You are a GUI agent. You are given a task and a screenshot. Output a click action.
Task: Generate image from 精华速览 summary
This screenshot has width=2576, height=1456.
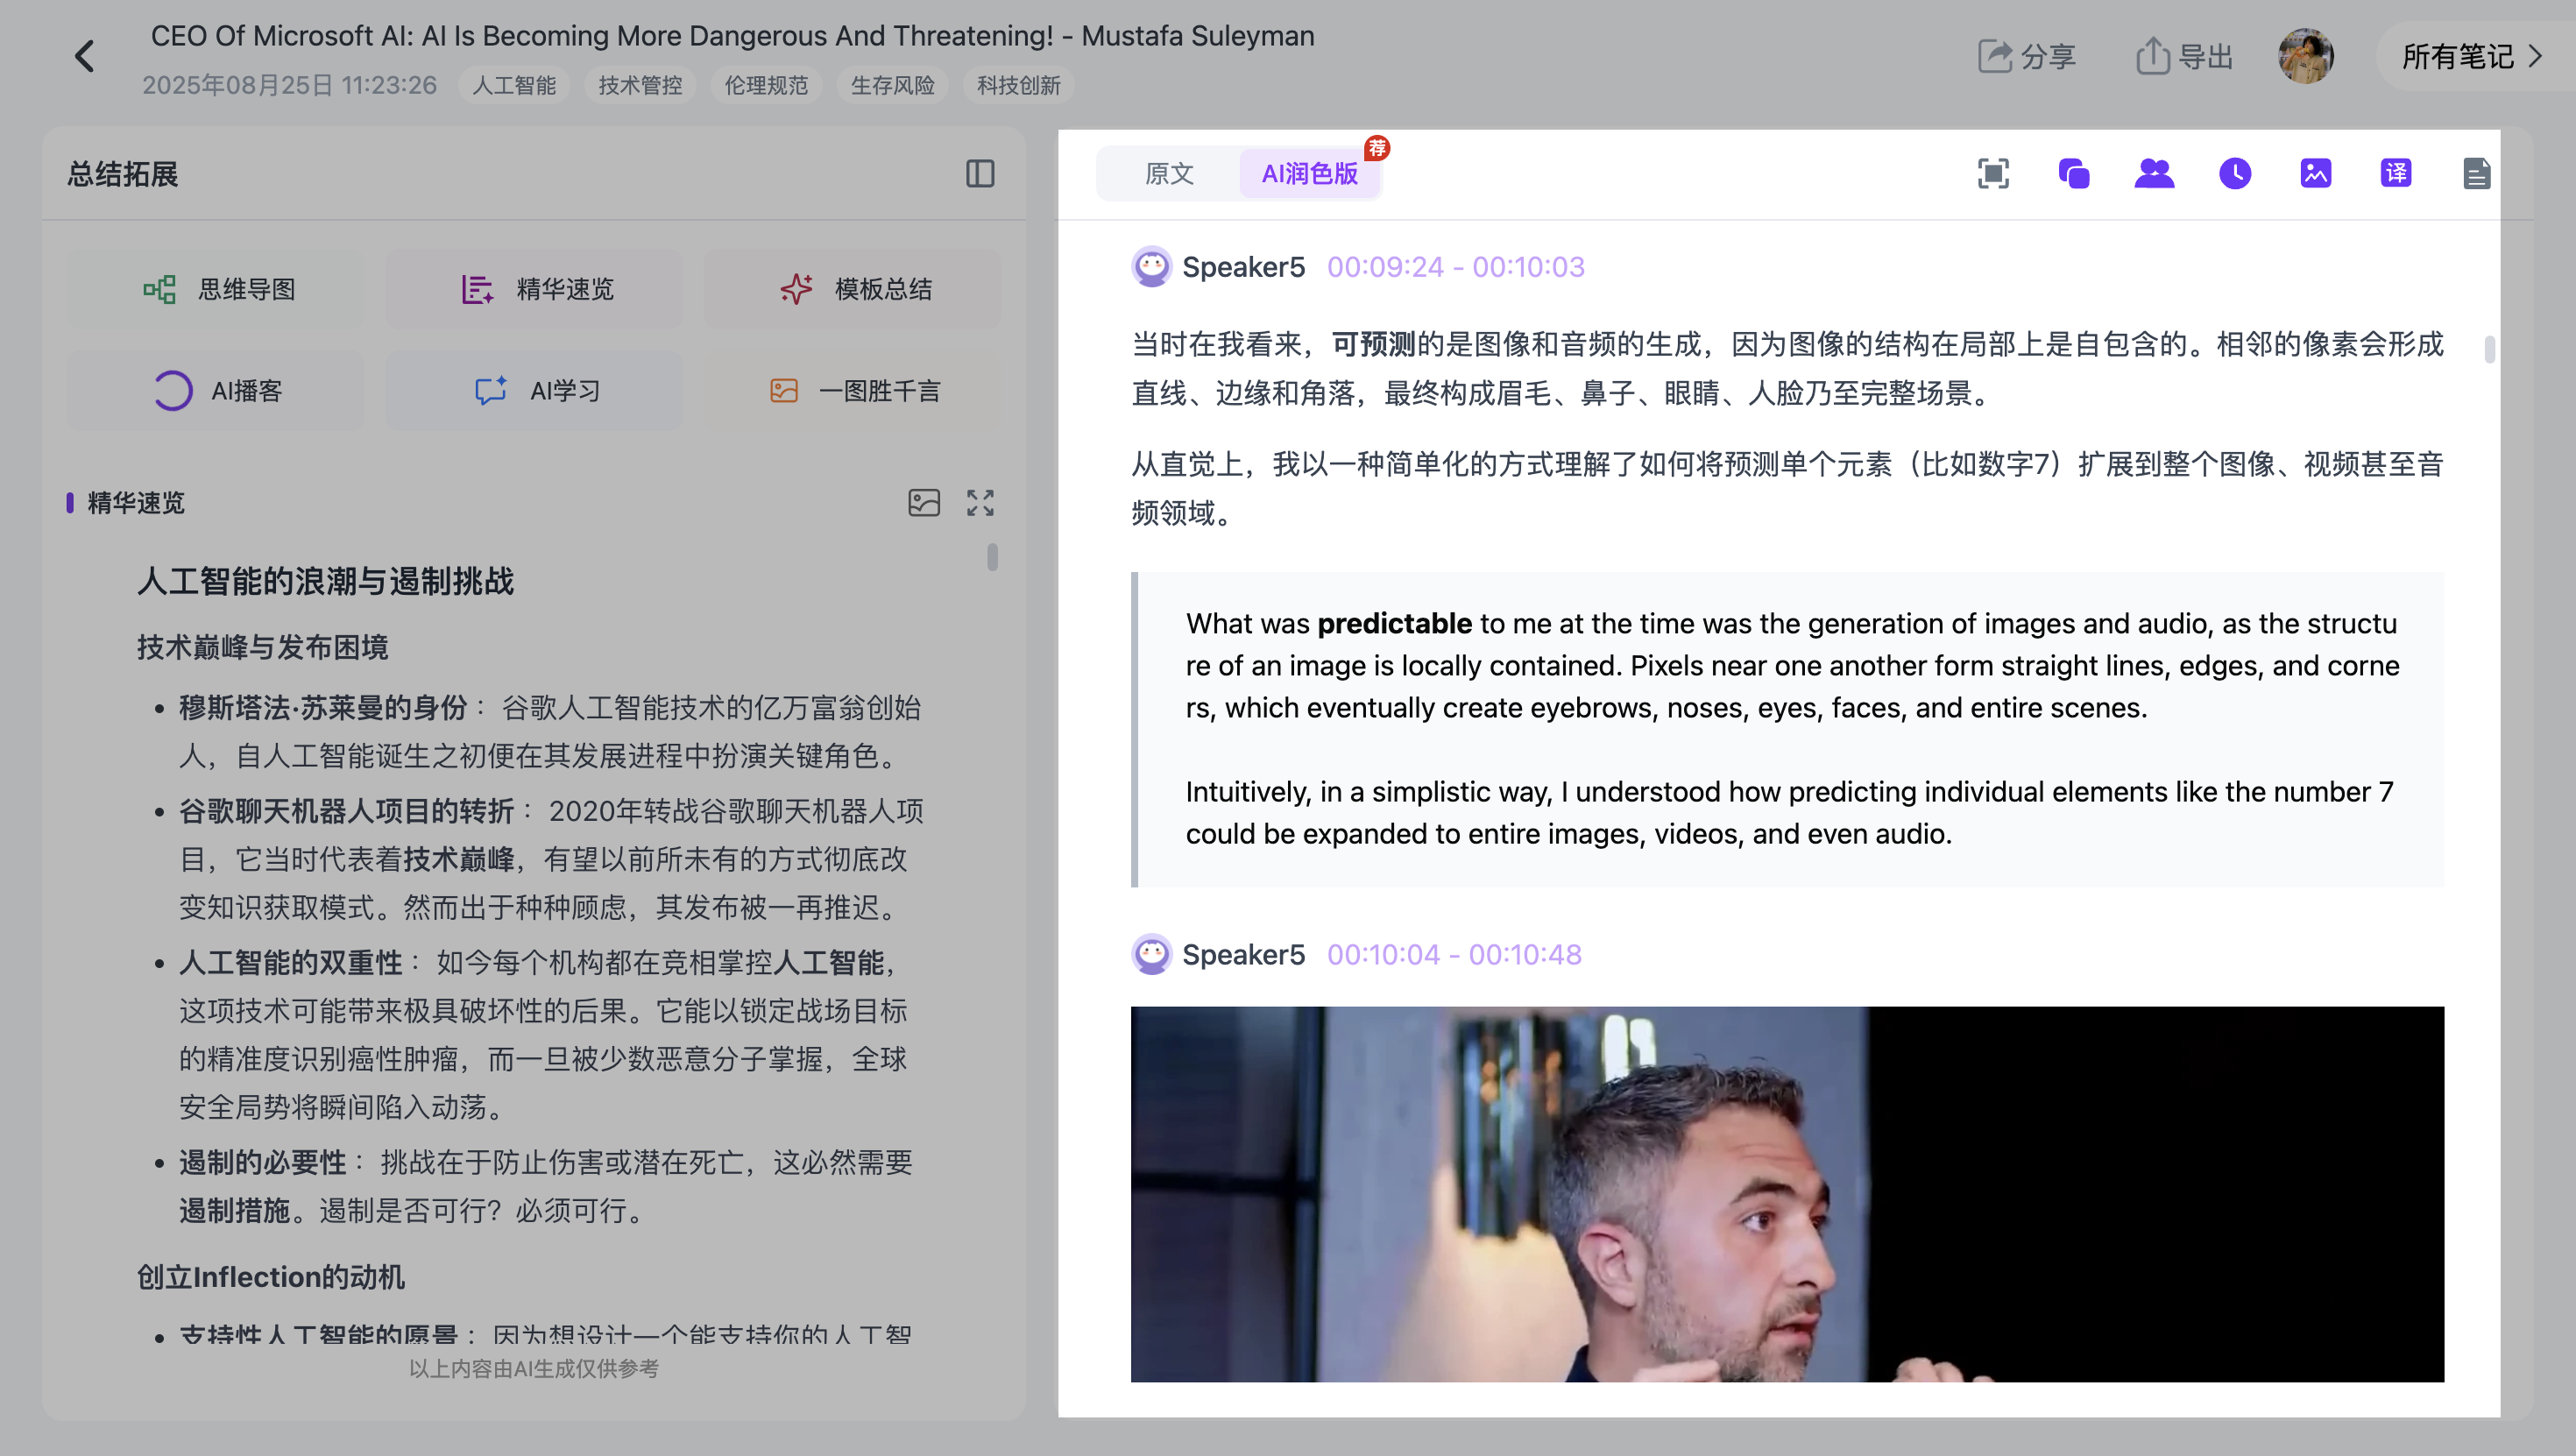click(x=924, y=502)
